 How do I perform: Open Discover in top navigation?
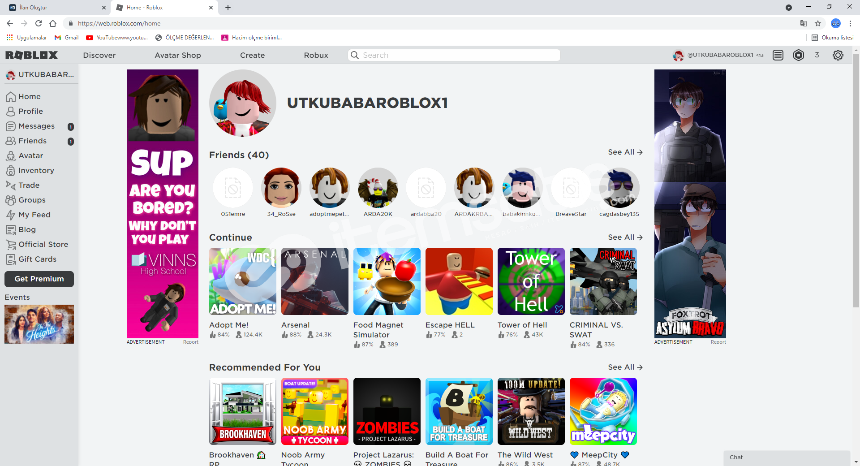(x=99, y=55)
